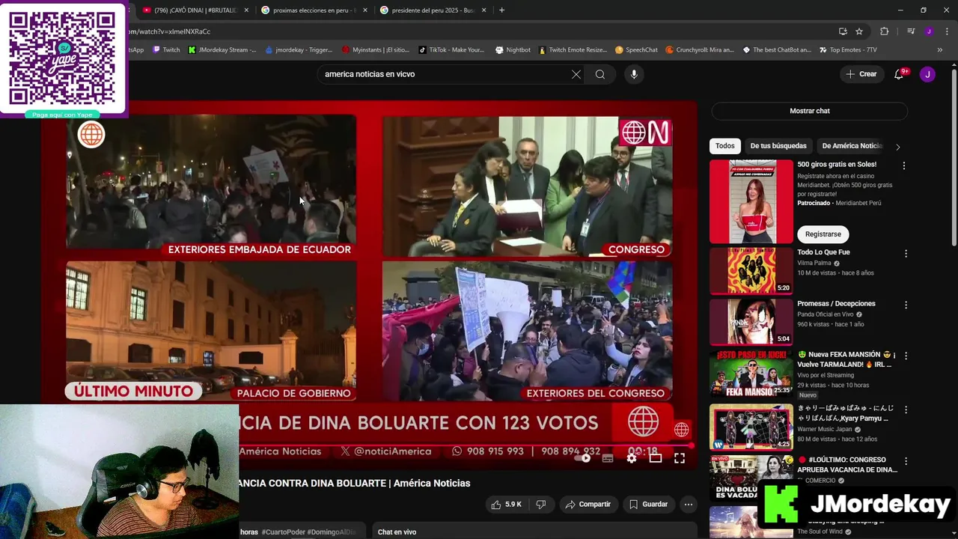
Task: Click the 'Compartir' share button
Action: [x=588, y=505]
